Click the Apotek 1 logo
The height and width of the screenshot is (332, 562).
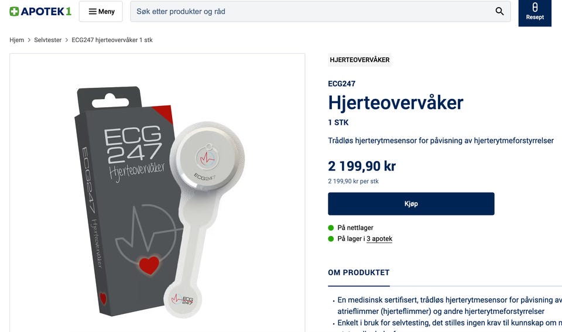pos(40,12)
